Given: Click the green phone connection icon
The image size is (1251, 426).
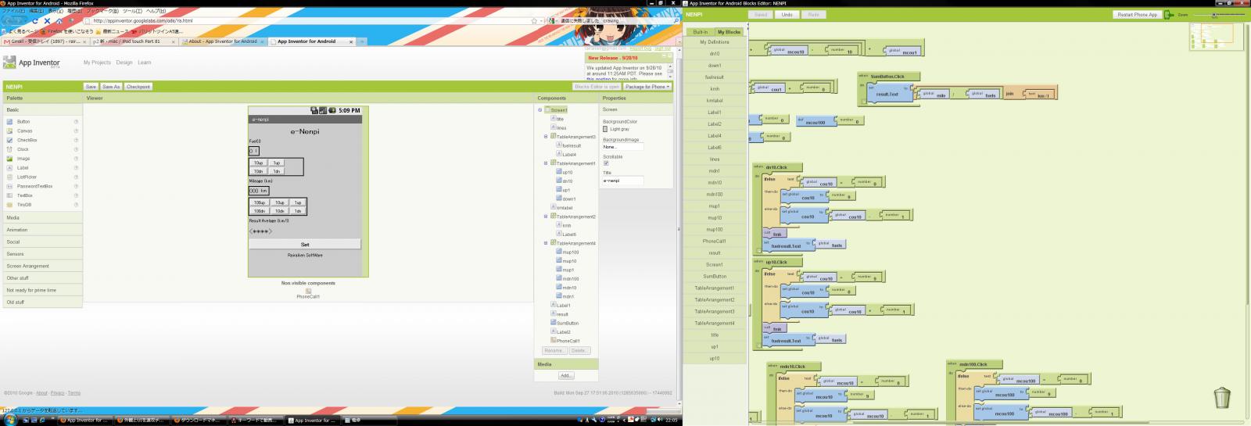Looking at the screenshot, I should coord(1168,15).
